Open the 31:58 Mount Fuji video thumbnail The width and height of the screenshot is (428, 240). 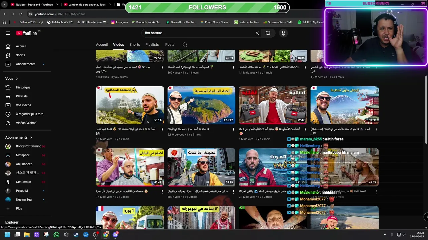pos(344,105)
